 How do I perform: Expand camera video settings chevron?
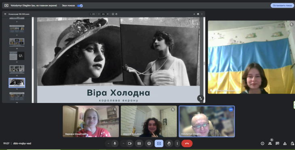(x=123, y=144)
